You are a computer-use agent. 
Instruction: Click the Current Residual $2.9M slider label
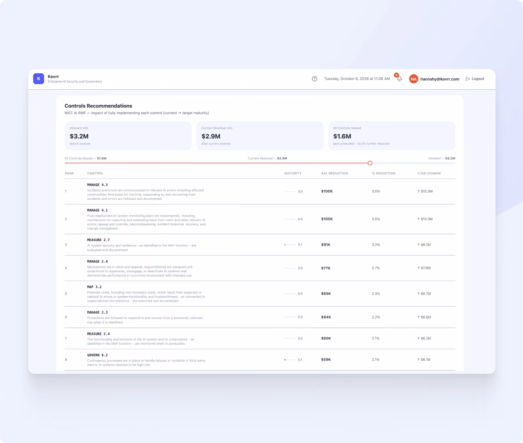[x=268, y=158]
